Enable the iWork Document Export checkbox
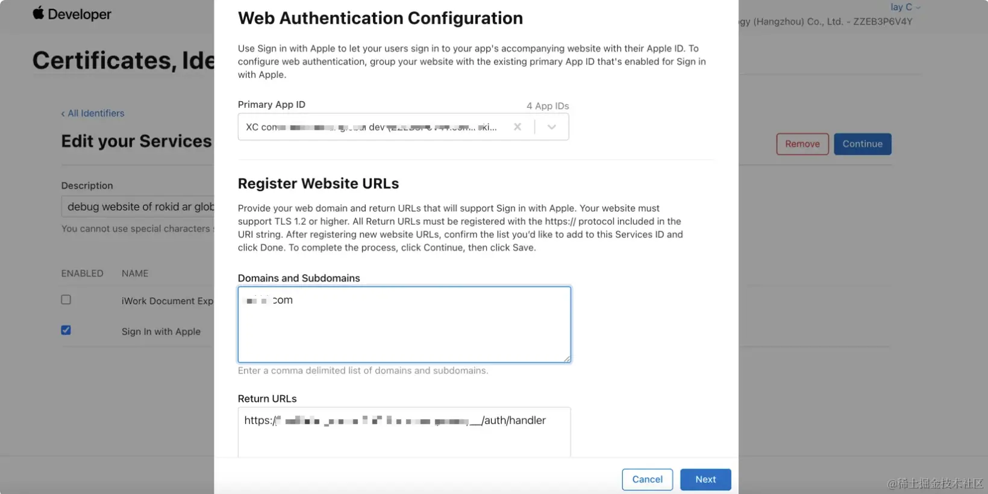Image resolution: width=988 pixels, height=494 pixels. pyautogui.click(x=66, y=300)
